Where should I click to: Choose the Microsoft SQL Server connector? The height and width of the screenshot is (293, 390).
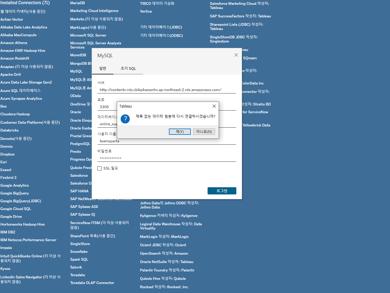click(88, 35)
